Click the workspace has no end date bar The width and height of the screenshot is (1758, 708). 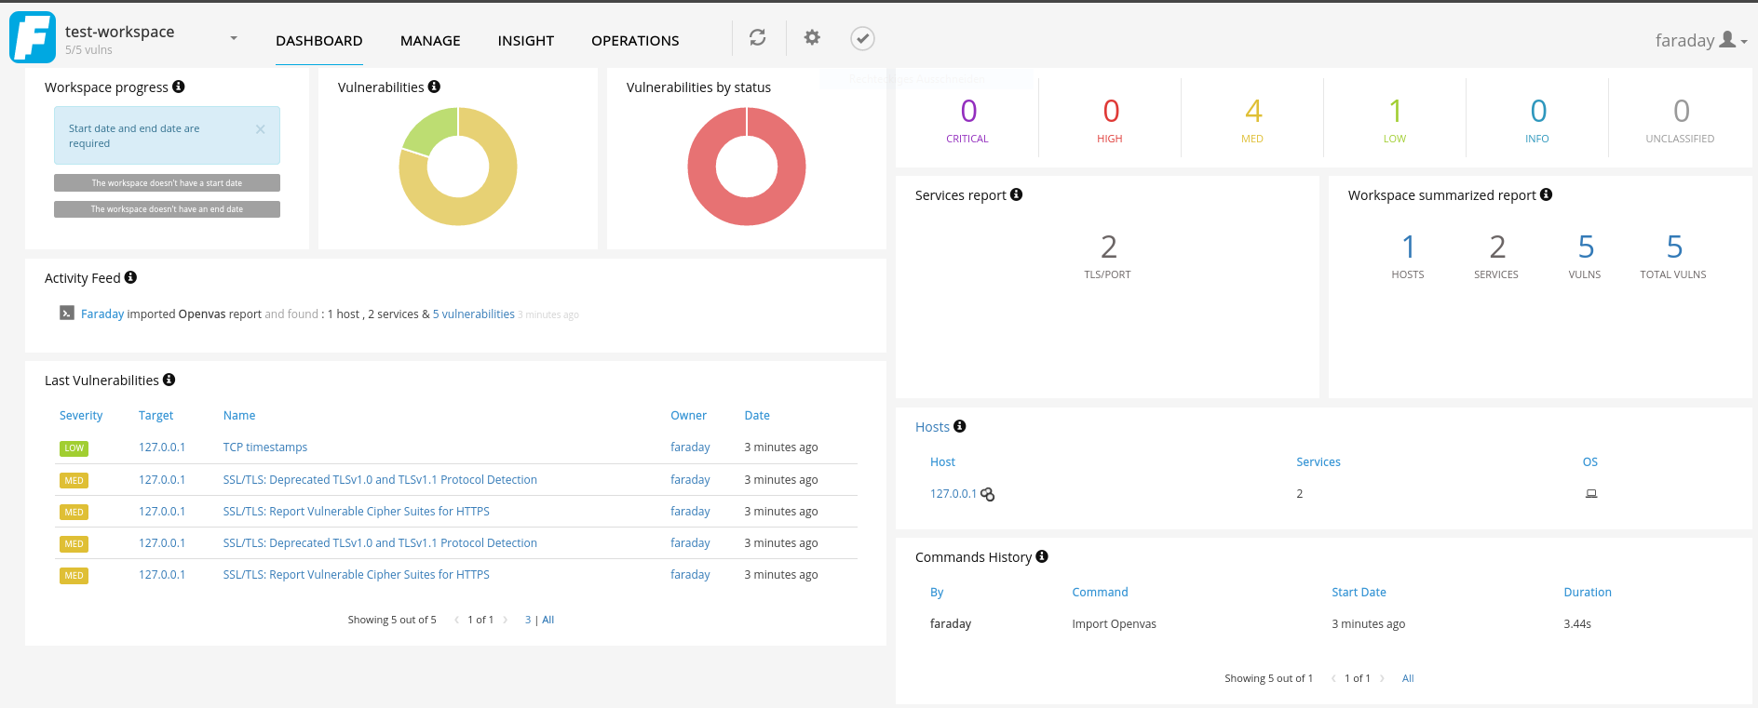click(x=167, y=209)
